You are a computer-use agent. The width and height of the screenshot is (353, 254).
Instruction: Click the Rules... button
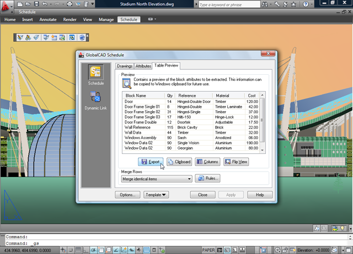pyautogui.click(x=207, y=178)
